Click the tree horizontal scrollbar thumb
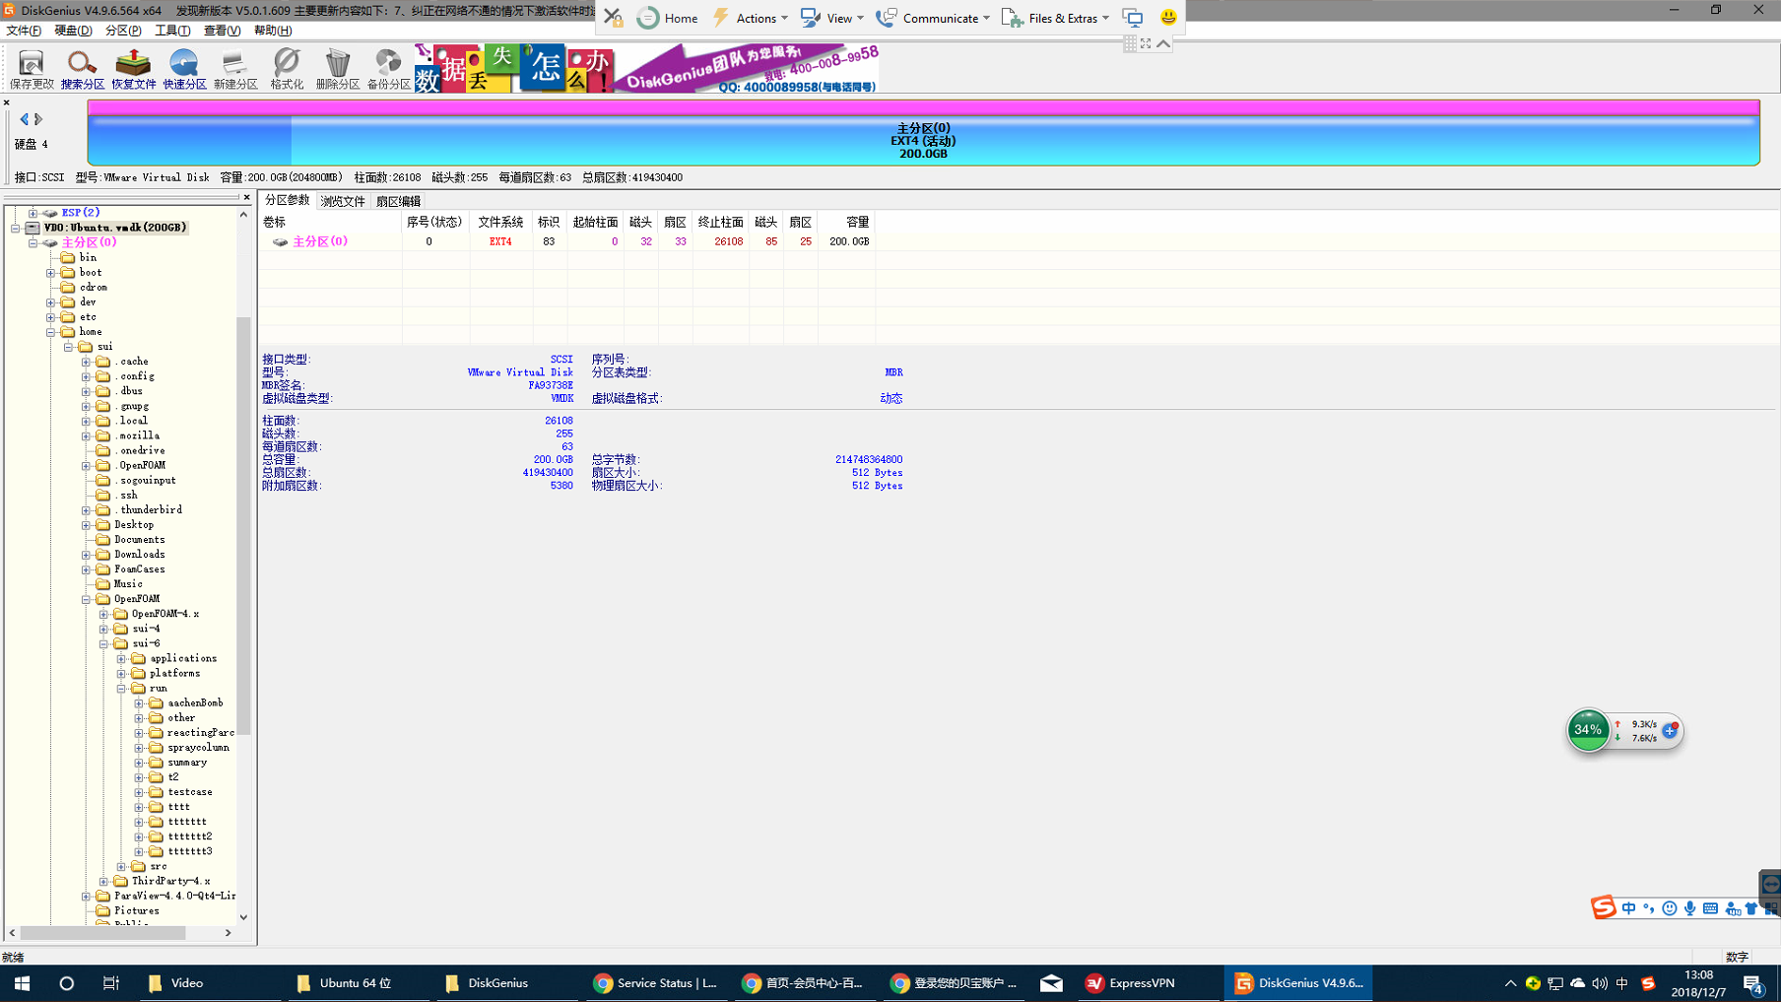 [102, 932]
